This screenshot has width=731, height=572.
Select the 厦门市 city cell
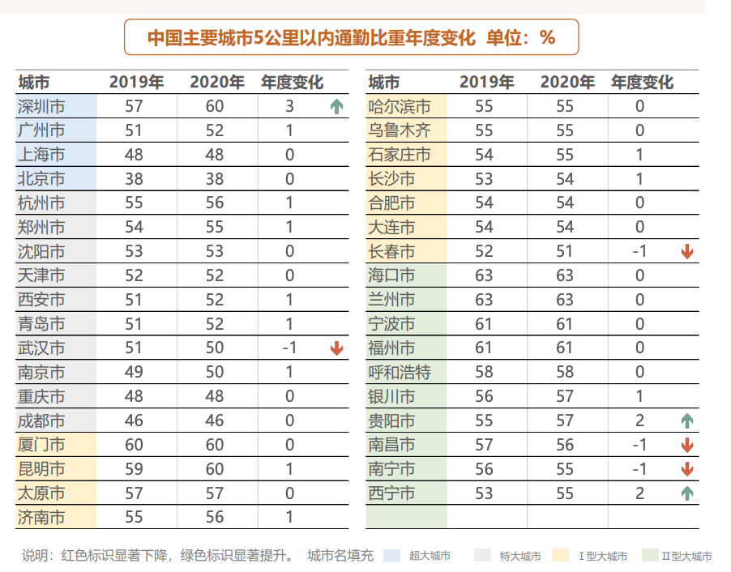point(56,445)
